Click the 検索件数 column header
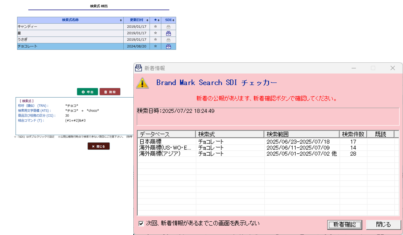Viewport: 403px width, 235px height. (353, 134)
